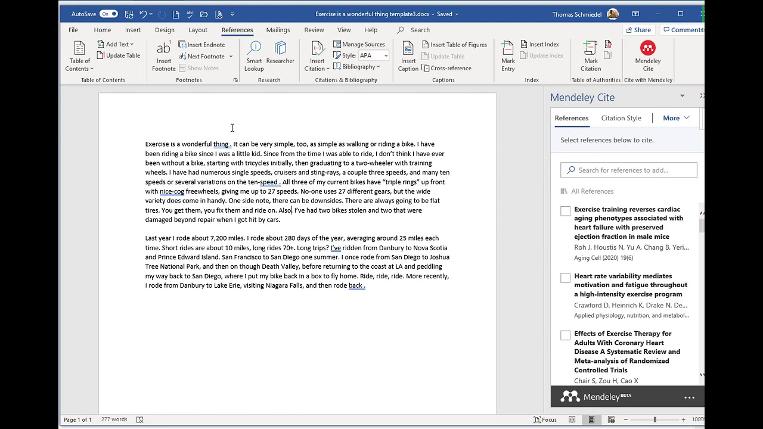Click Insert Footnote in the ribbon

163,57
